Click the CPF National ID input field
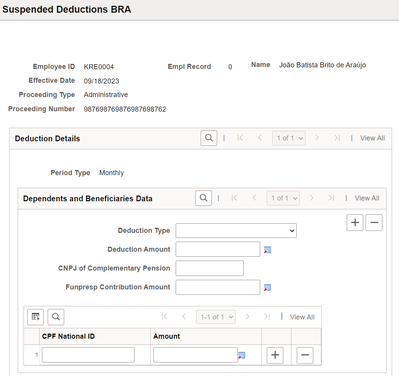 click(x=88, y=355)
